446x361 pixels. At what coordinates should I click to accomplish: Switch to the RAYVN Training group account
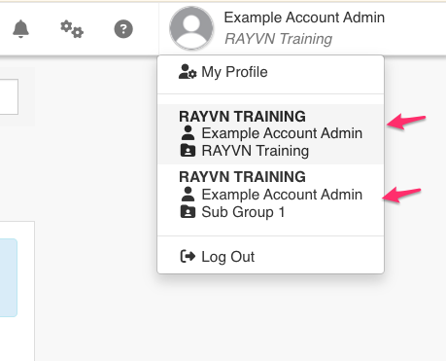pos(270,134)
